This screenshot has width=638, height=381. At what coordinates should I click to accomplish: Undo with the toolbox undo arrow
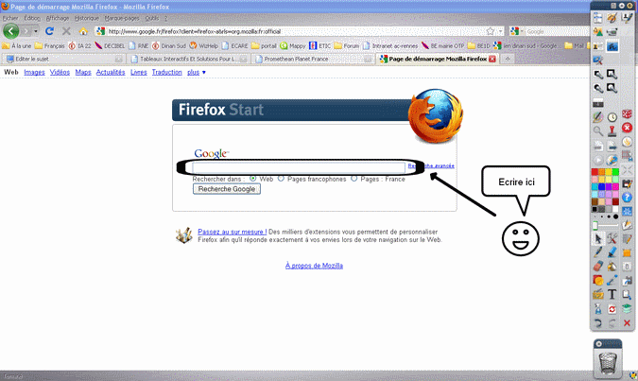pyautogui.click(x=598, y=323)
